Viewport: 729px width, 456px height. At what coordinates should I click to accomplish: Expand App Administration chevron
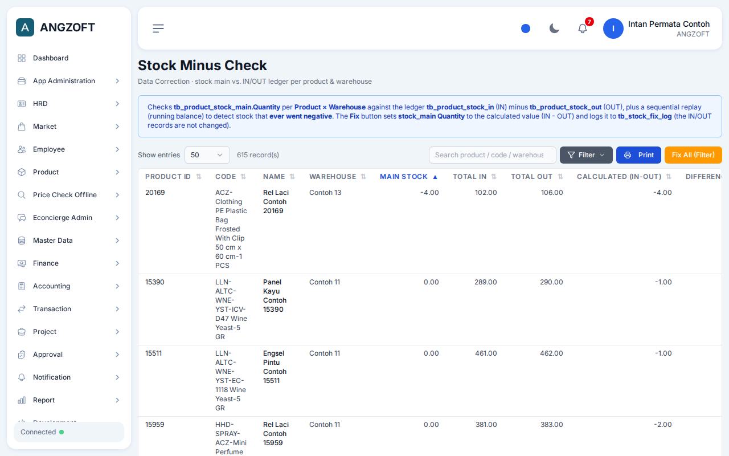coord(117,81)
